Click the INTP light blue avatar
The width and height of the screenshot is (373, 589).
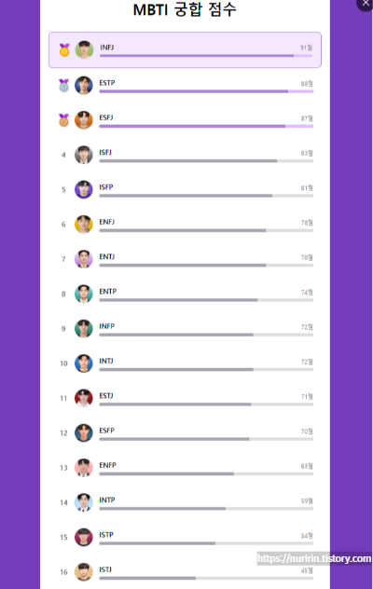84,502
